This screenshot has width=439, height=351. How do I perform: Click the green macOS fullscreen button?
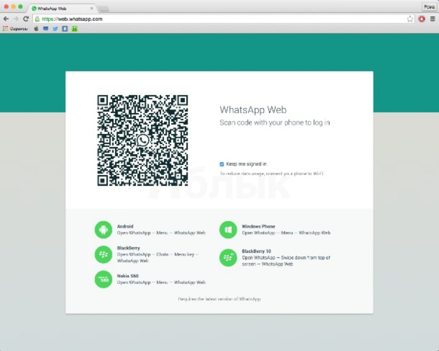(x=20, y=7)
